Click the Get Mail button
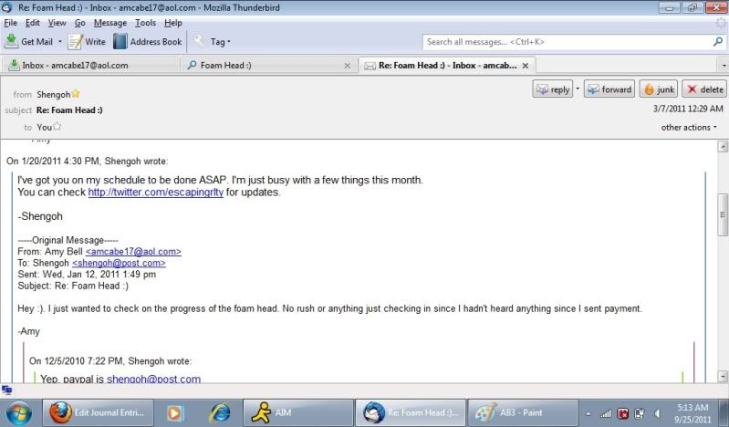Image resolution: width=729 pixels, height=427 pixels. [28, 41]
